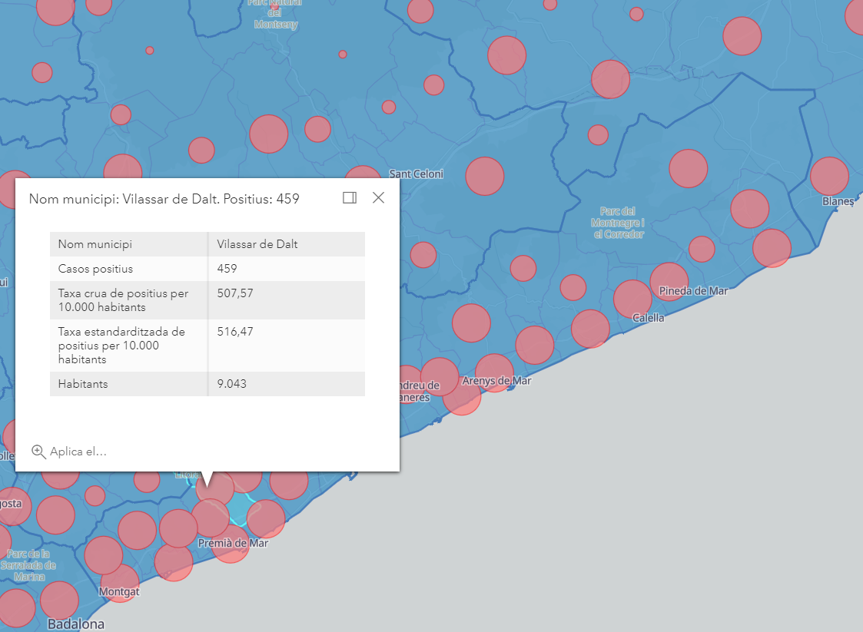Image resolution: width=863 pixels, height=632 pixels.
Task: Click 'Taxa crua de positius' row label
Action: pos(123,300)
